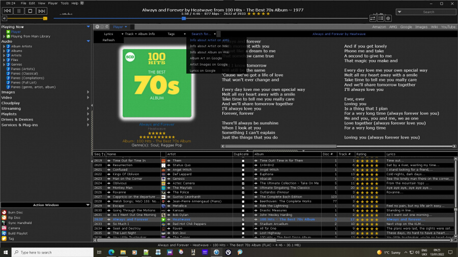Toggle shuffle mode icon
458x257 pixels.
coord(380,18)
